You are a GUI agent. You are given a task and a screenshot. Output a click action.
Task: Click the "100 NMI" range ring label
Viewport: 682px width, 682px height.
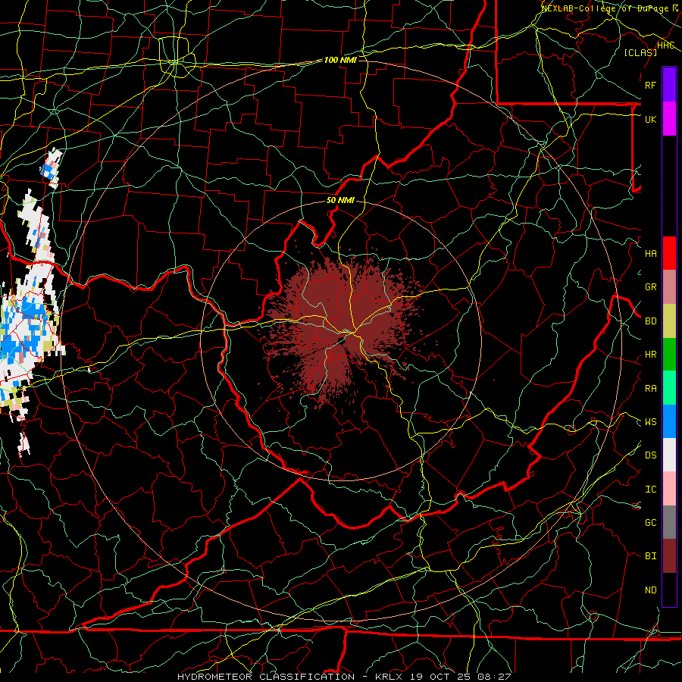[340, 60]
